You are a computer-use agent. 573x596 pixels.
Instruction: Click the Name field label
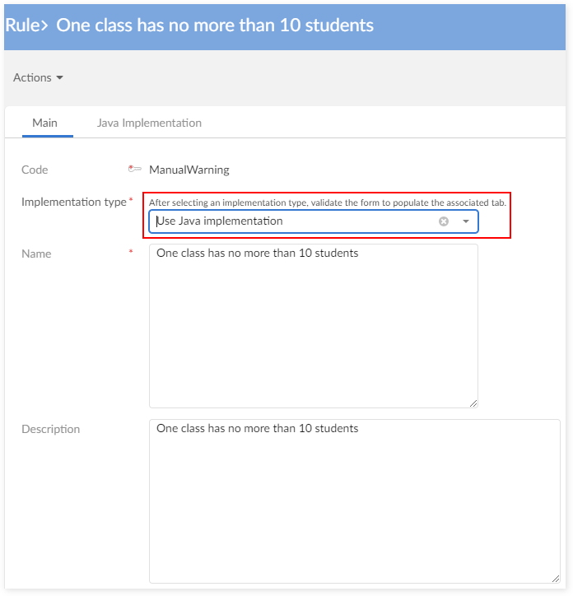click(36, 254)
